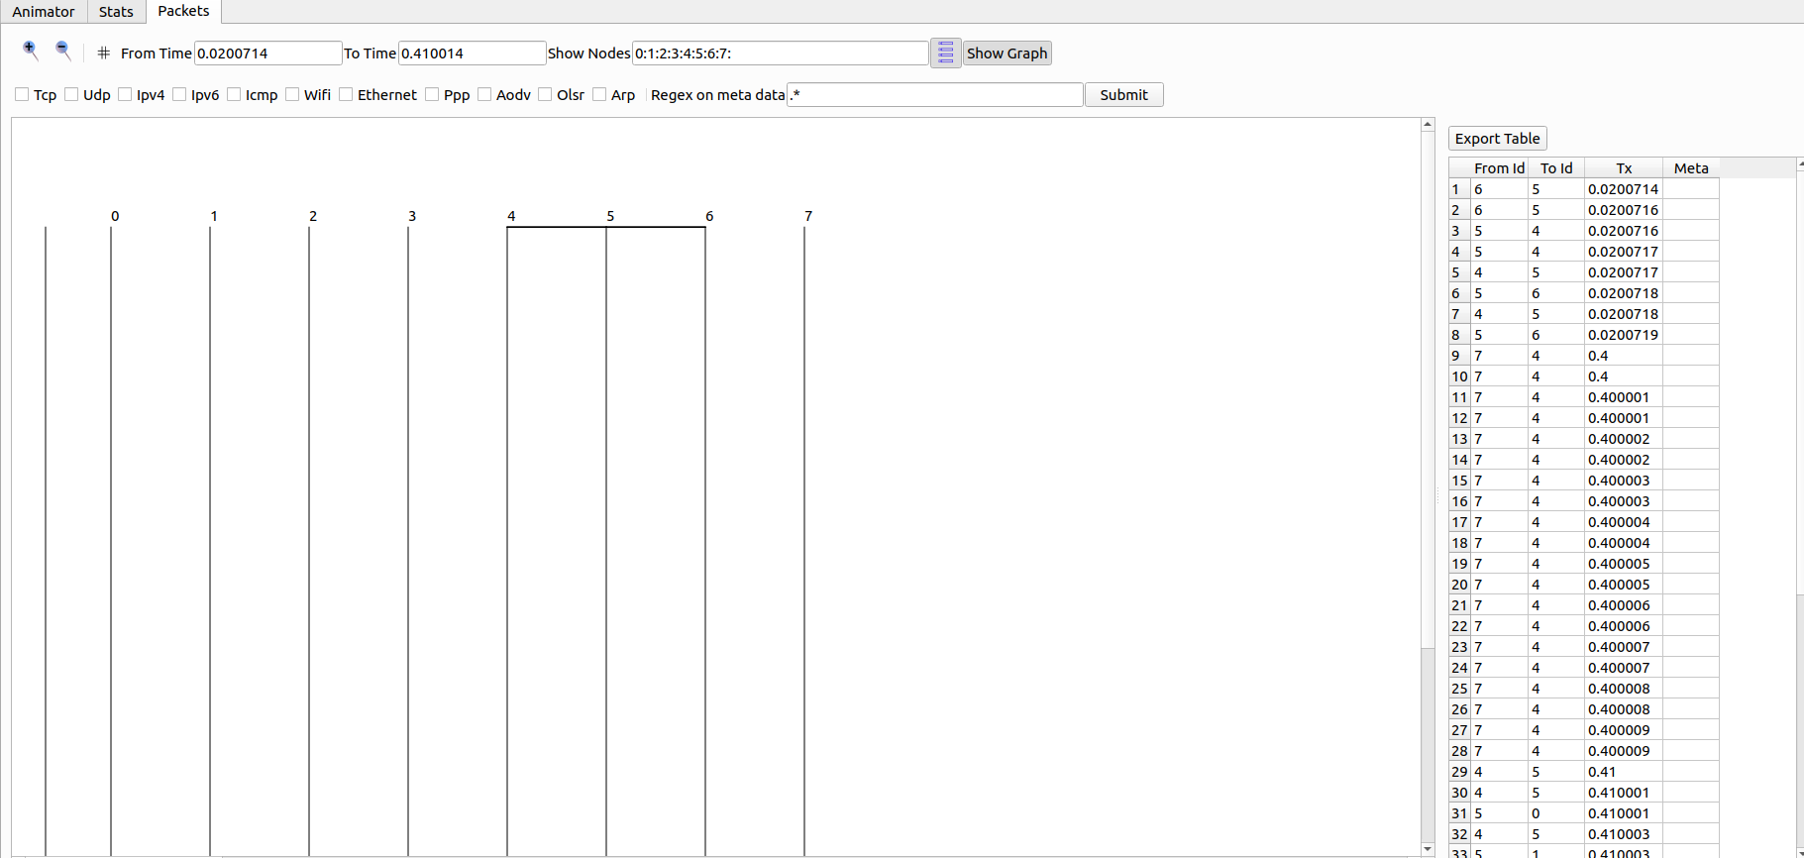Screen dimensions: 1804x858
Task: Enable the Tcp packet filter checkbox
Action: coord(22,95)
